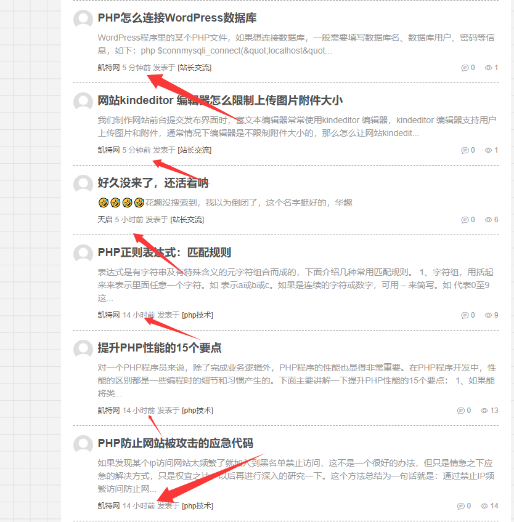Click author 凯特网 under 'PHP防止网站被攻击的应急代码'

[x=108, y=506]
